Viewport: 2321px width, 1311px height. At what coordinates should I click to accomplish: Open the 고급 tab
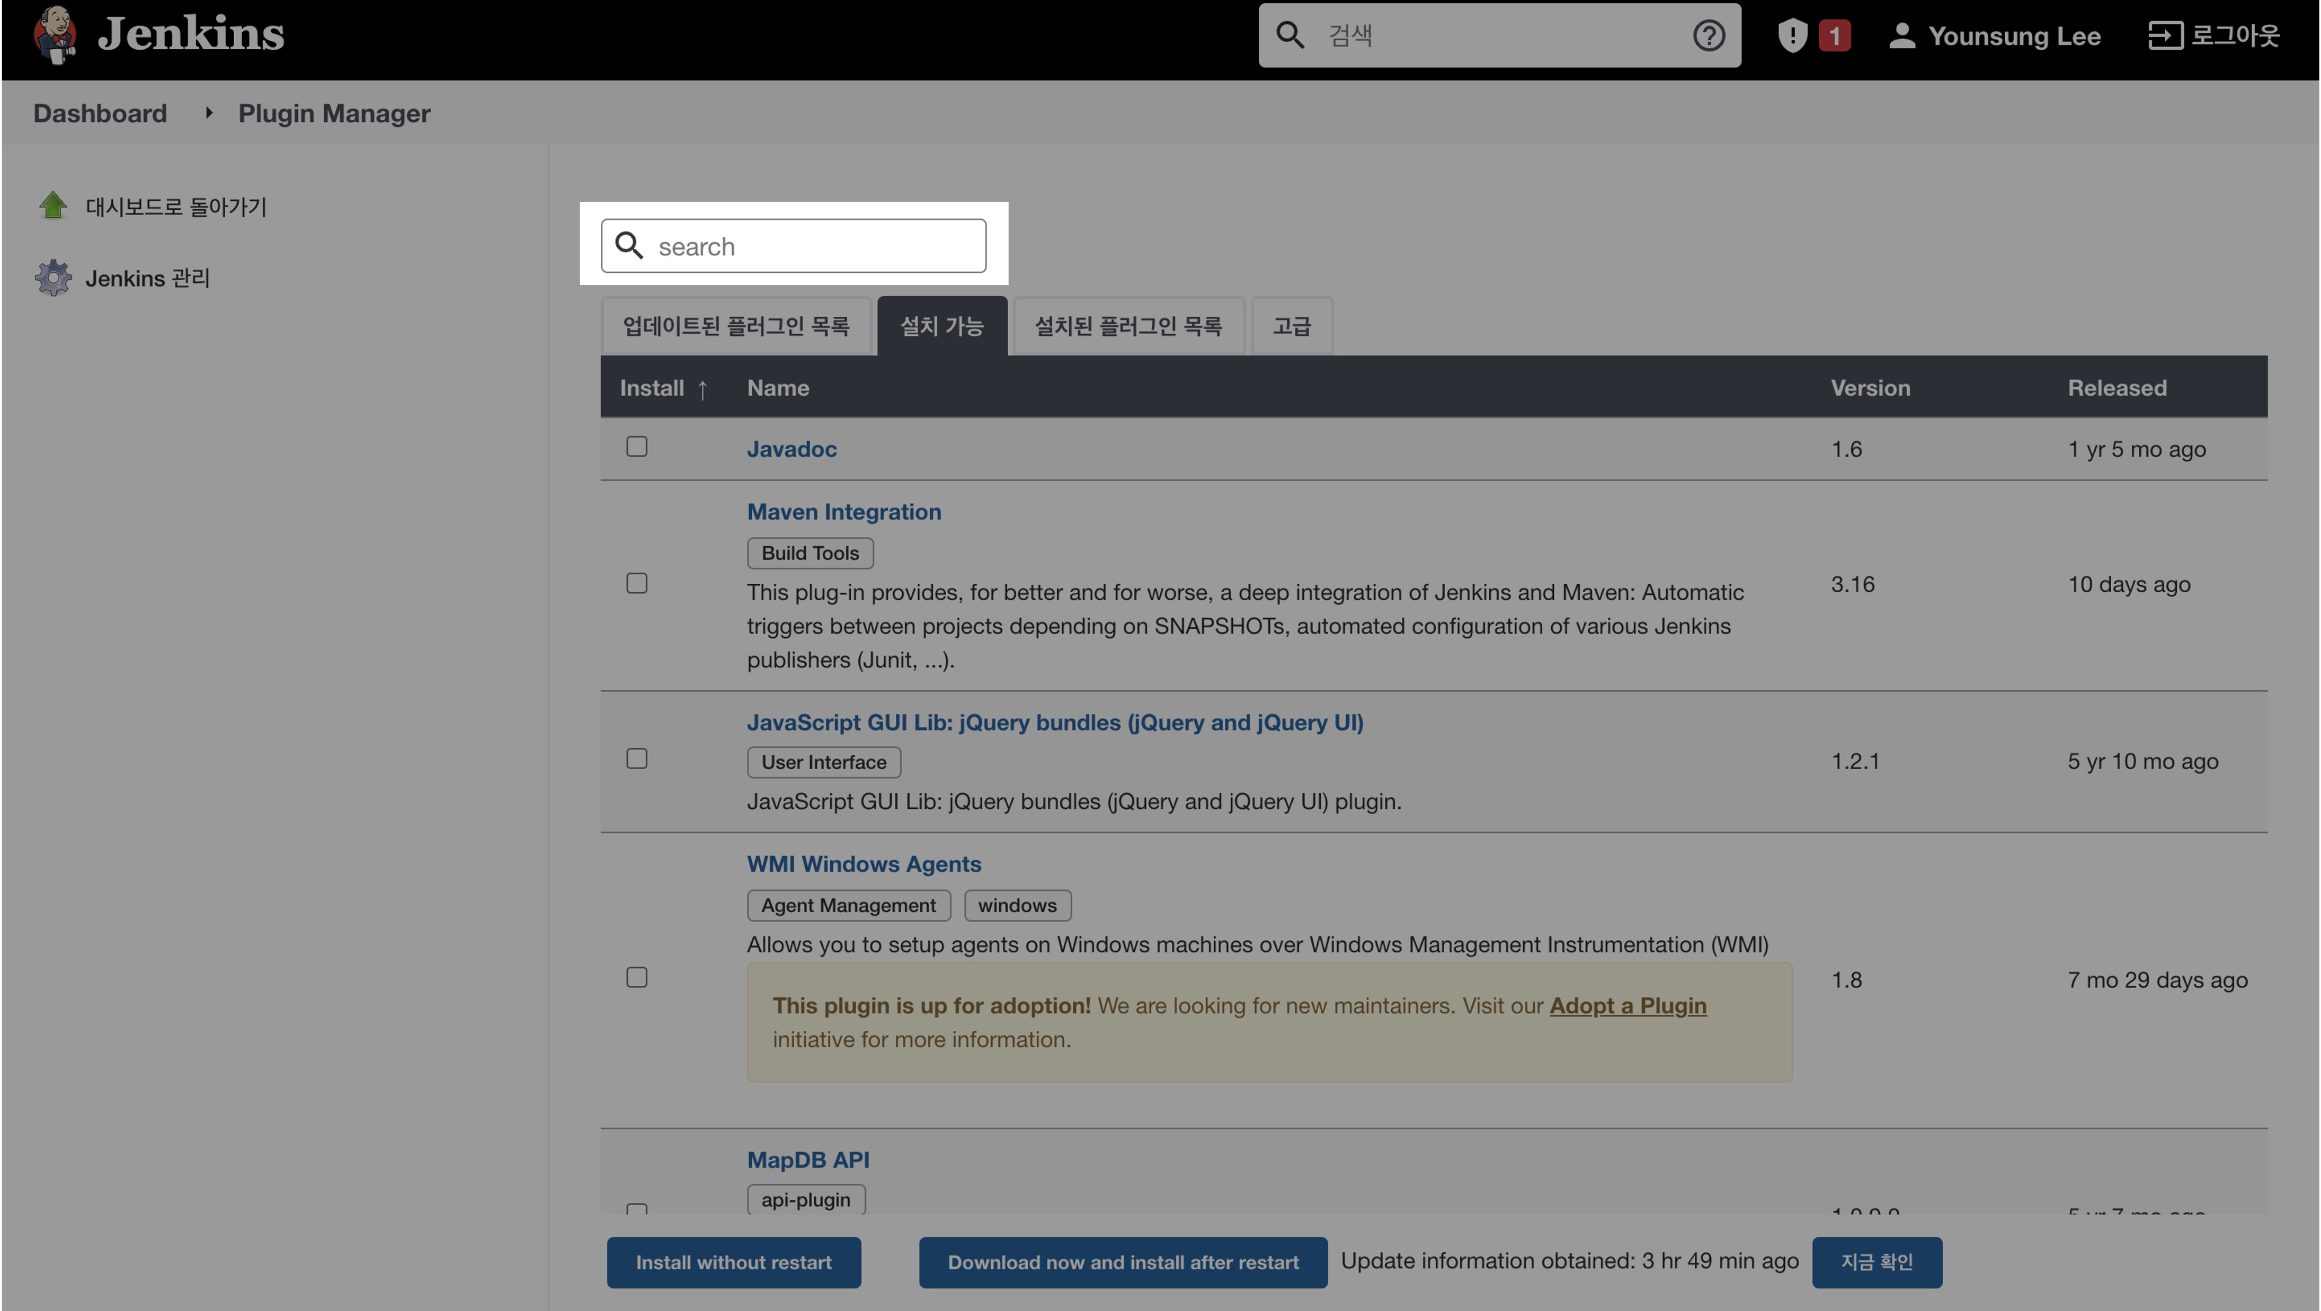pyautogui.click(x=1291, y=326)
